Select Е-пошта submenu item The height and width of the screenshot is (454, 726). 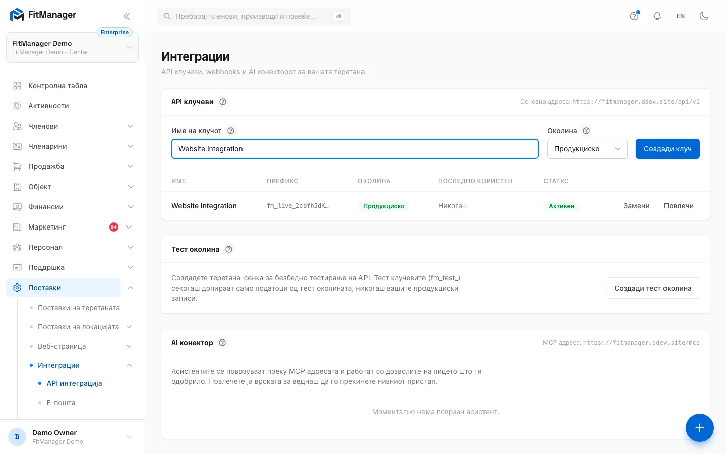click(x=61, y=403)
